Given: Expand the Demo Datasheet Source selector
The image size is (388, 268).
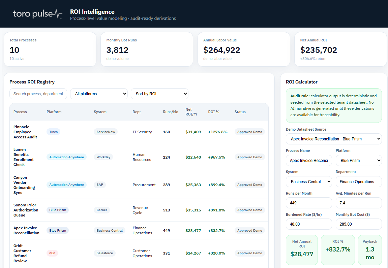Looking at the screenshot, I should click(334, 139).
